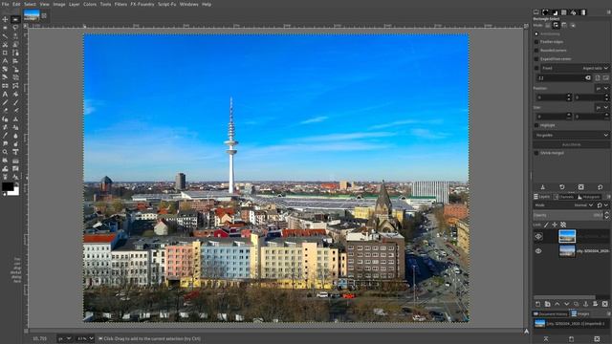Select the Rectangle Select tool in the toolbox
612x344 pixels.
(15, 19)
